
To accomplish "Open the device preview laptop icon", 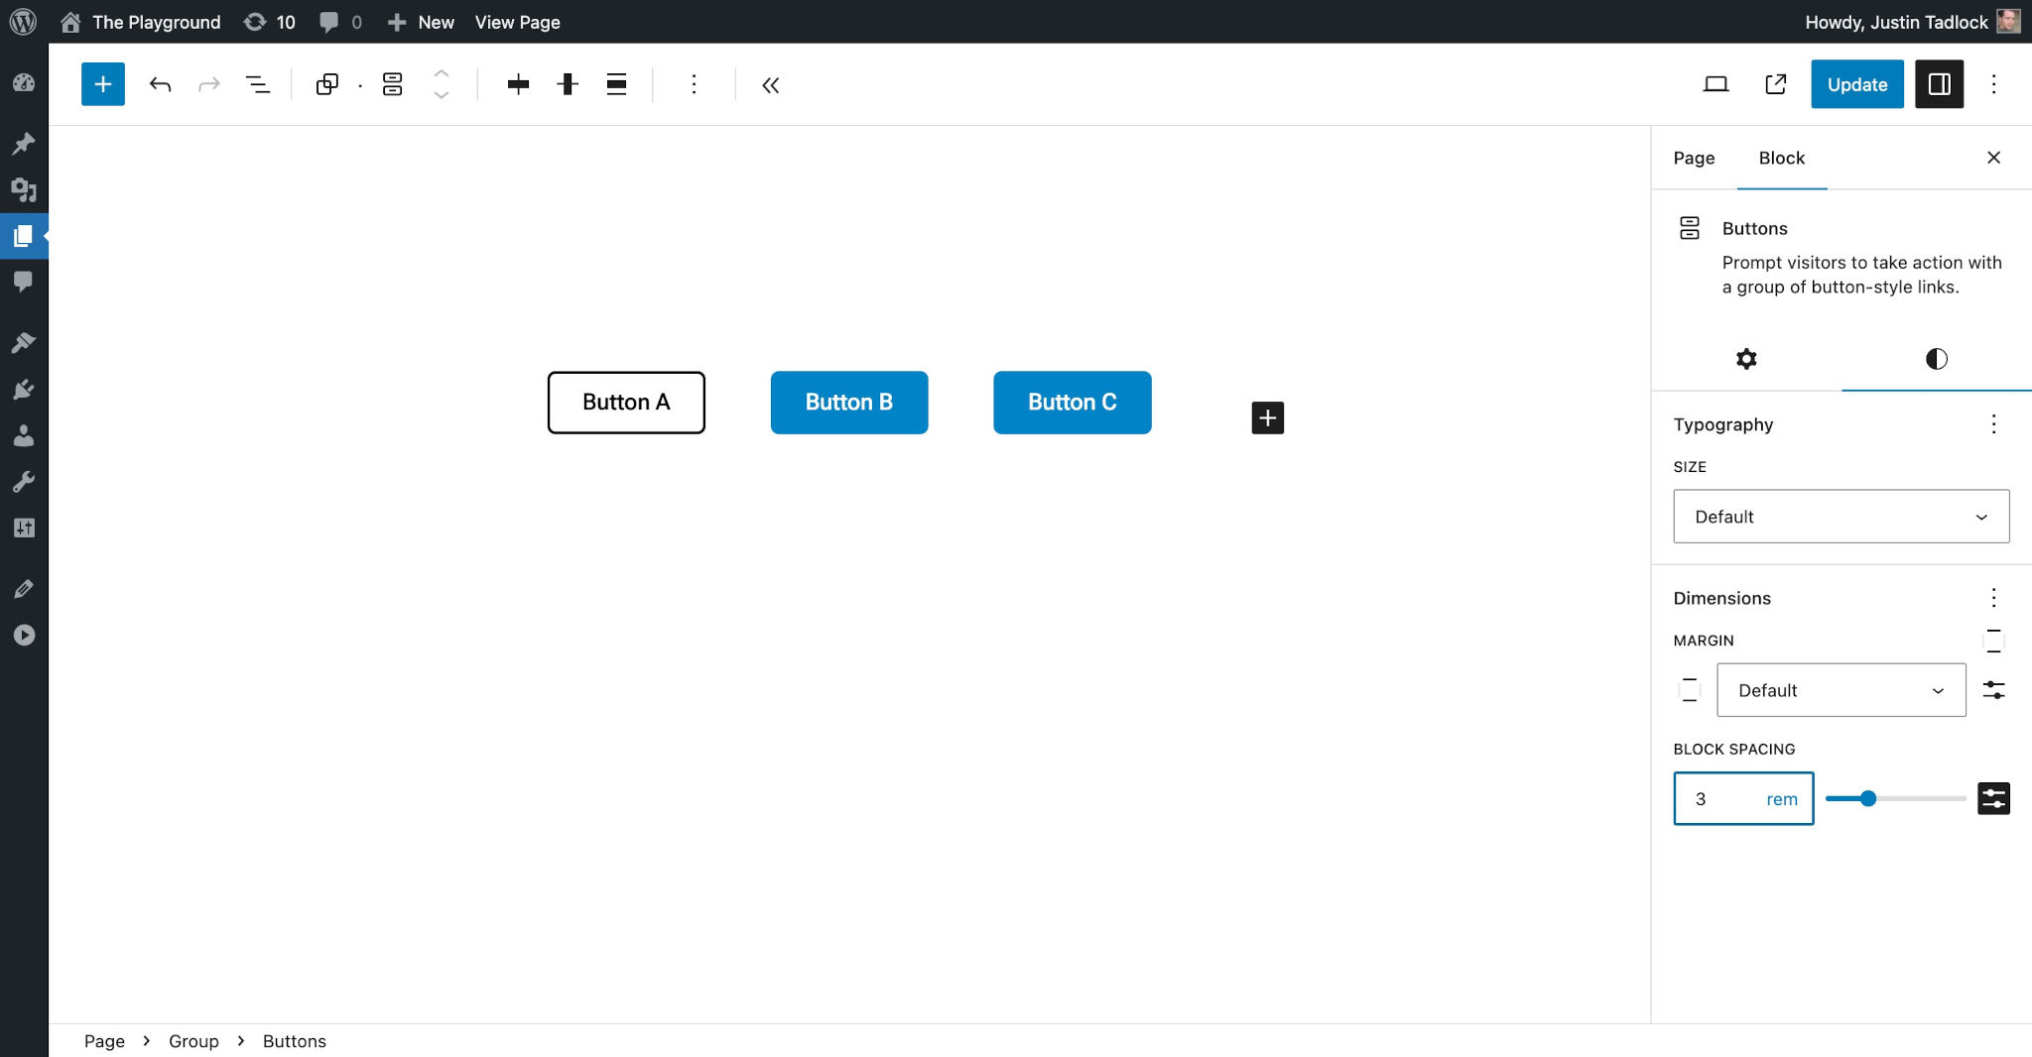I will point(1715,84).
